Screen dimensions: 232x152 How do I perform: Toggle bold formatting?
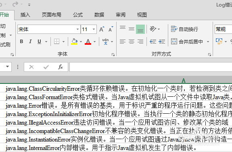[x=21, y=42]
